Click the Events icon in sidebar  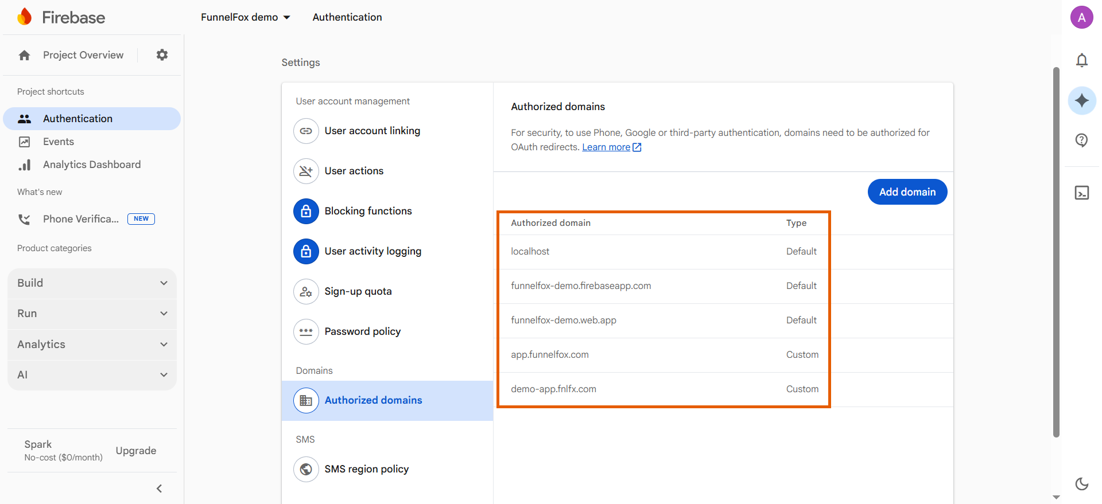coord(25,142)
